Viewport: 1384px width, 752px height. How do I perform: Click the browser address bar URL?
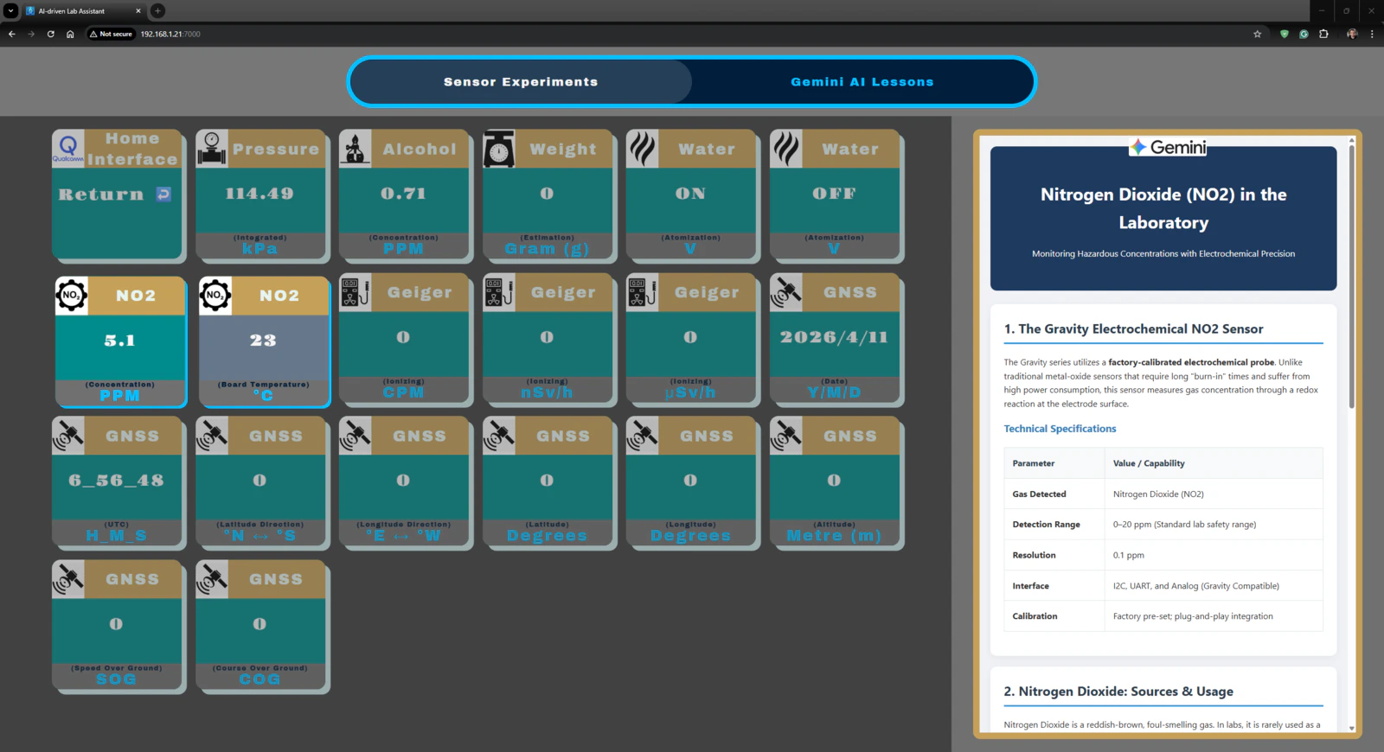(170, 35)
